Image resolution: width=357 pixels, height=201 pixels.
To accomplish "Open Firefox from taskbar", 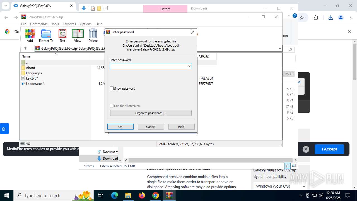I will pos(142,195).
